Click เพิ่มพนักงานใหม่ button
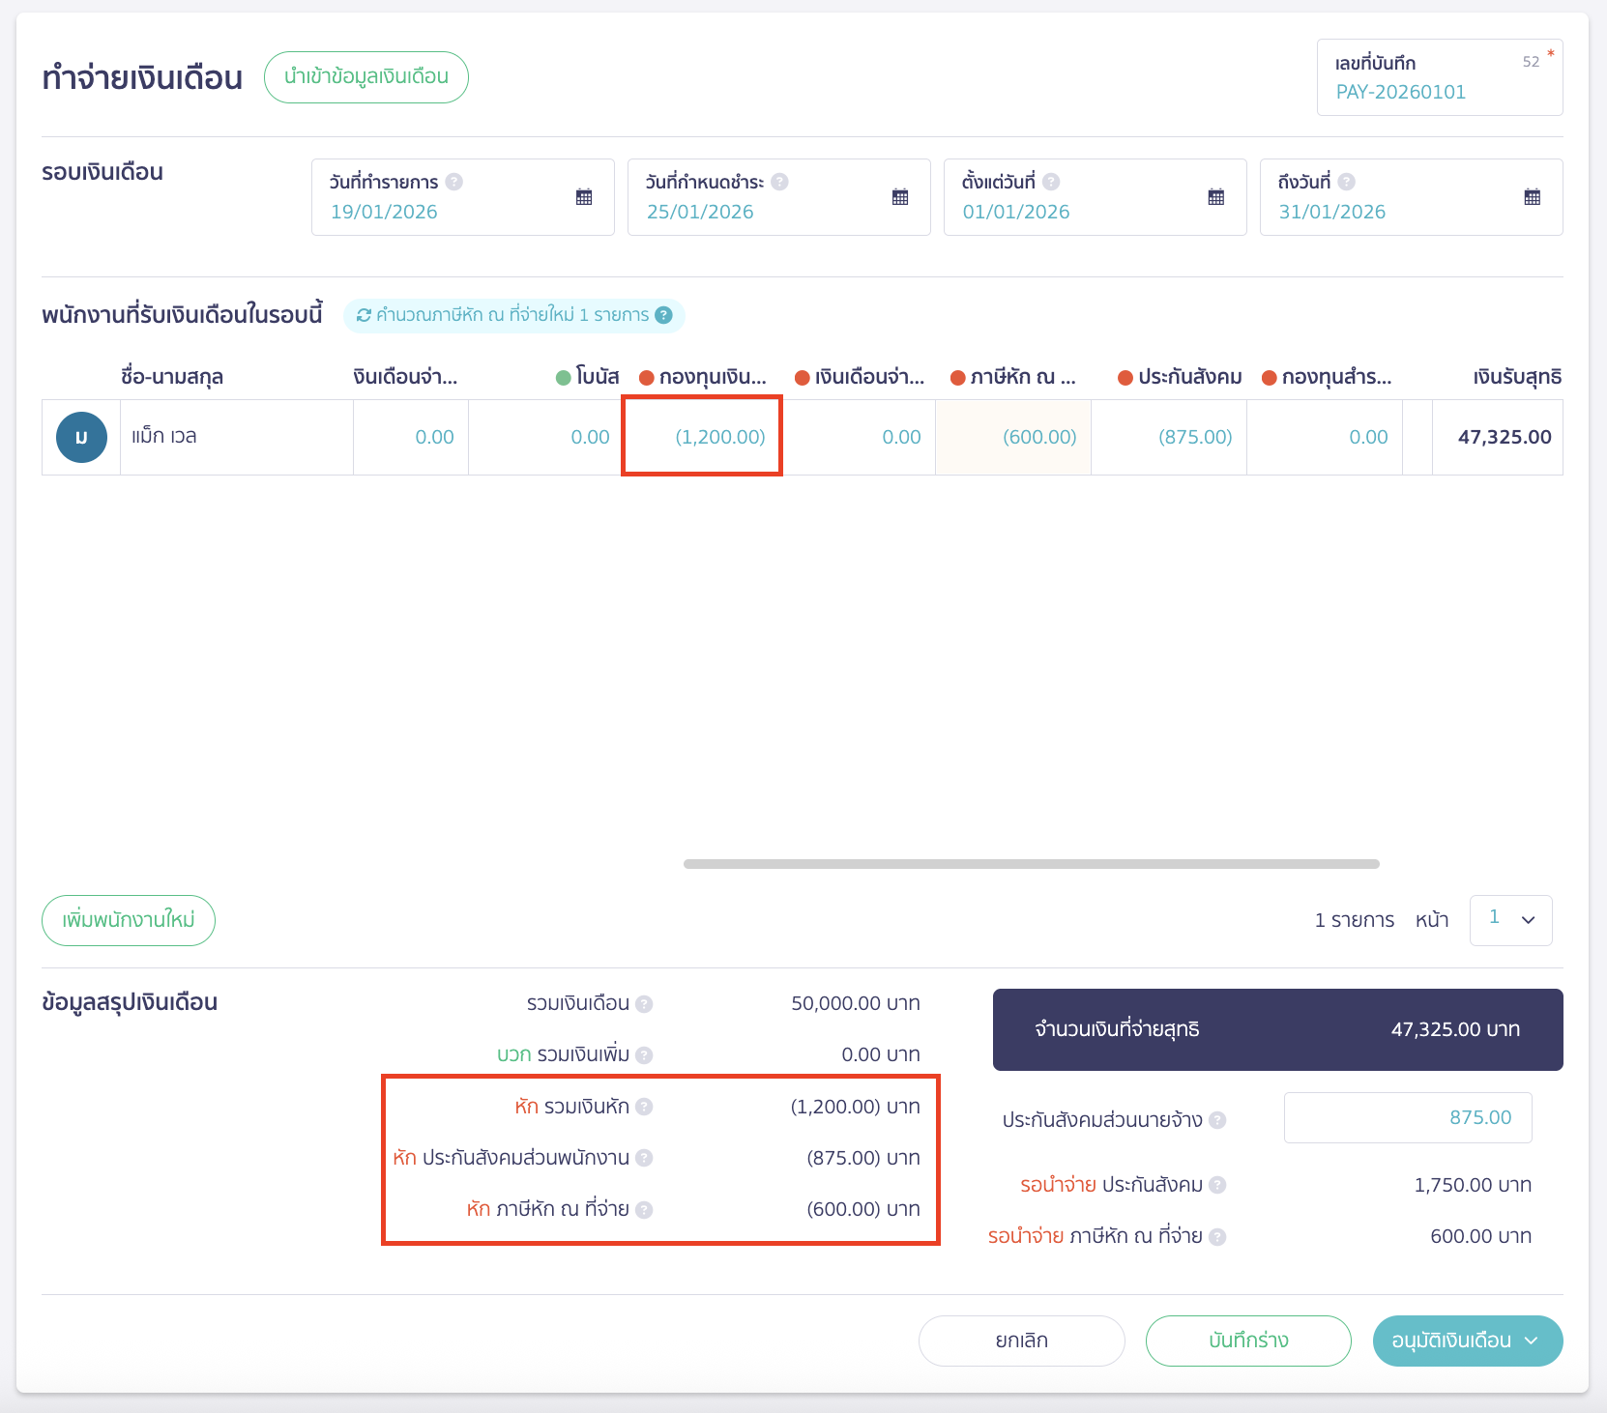 click(129, 920)
